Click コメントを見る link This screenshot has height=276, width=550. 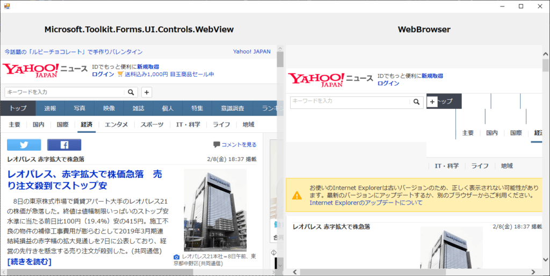click(239, 145)
